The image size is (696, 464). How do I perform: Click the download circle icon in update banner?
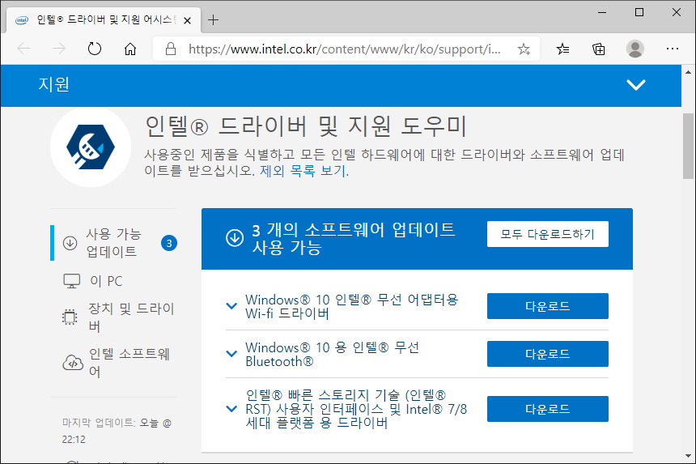tap(235, 238)
